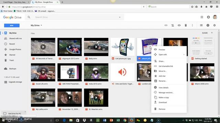Screen dimensions: 220x123
Task: Click the blue NEW button
Action: tap(12, 26)
